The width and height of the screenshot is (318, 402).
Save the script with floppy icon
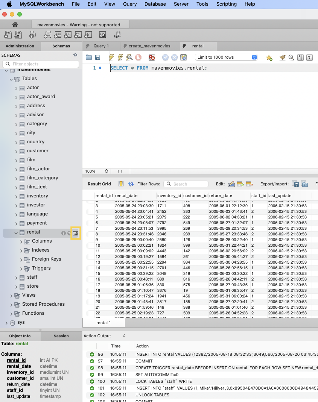click(97, 57)
